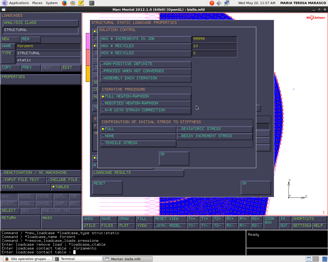
Task: Confirm Solution Control with OK
Action: tap(174, 158)
